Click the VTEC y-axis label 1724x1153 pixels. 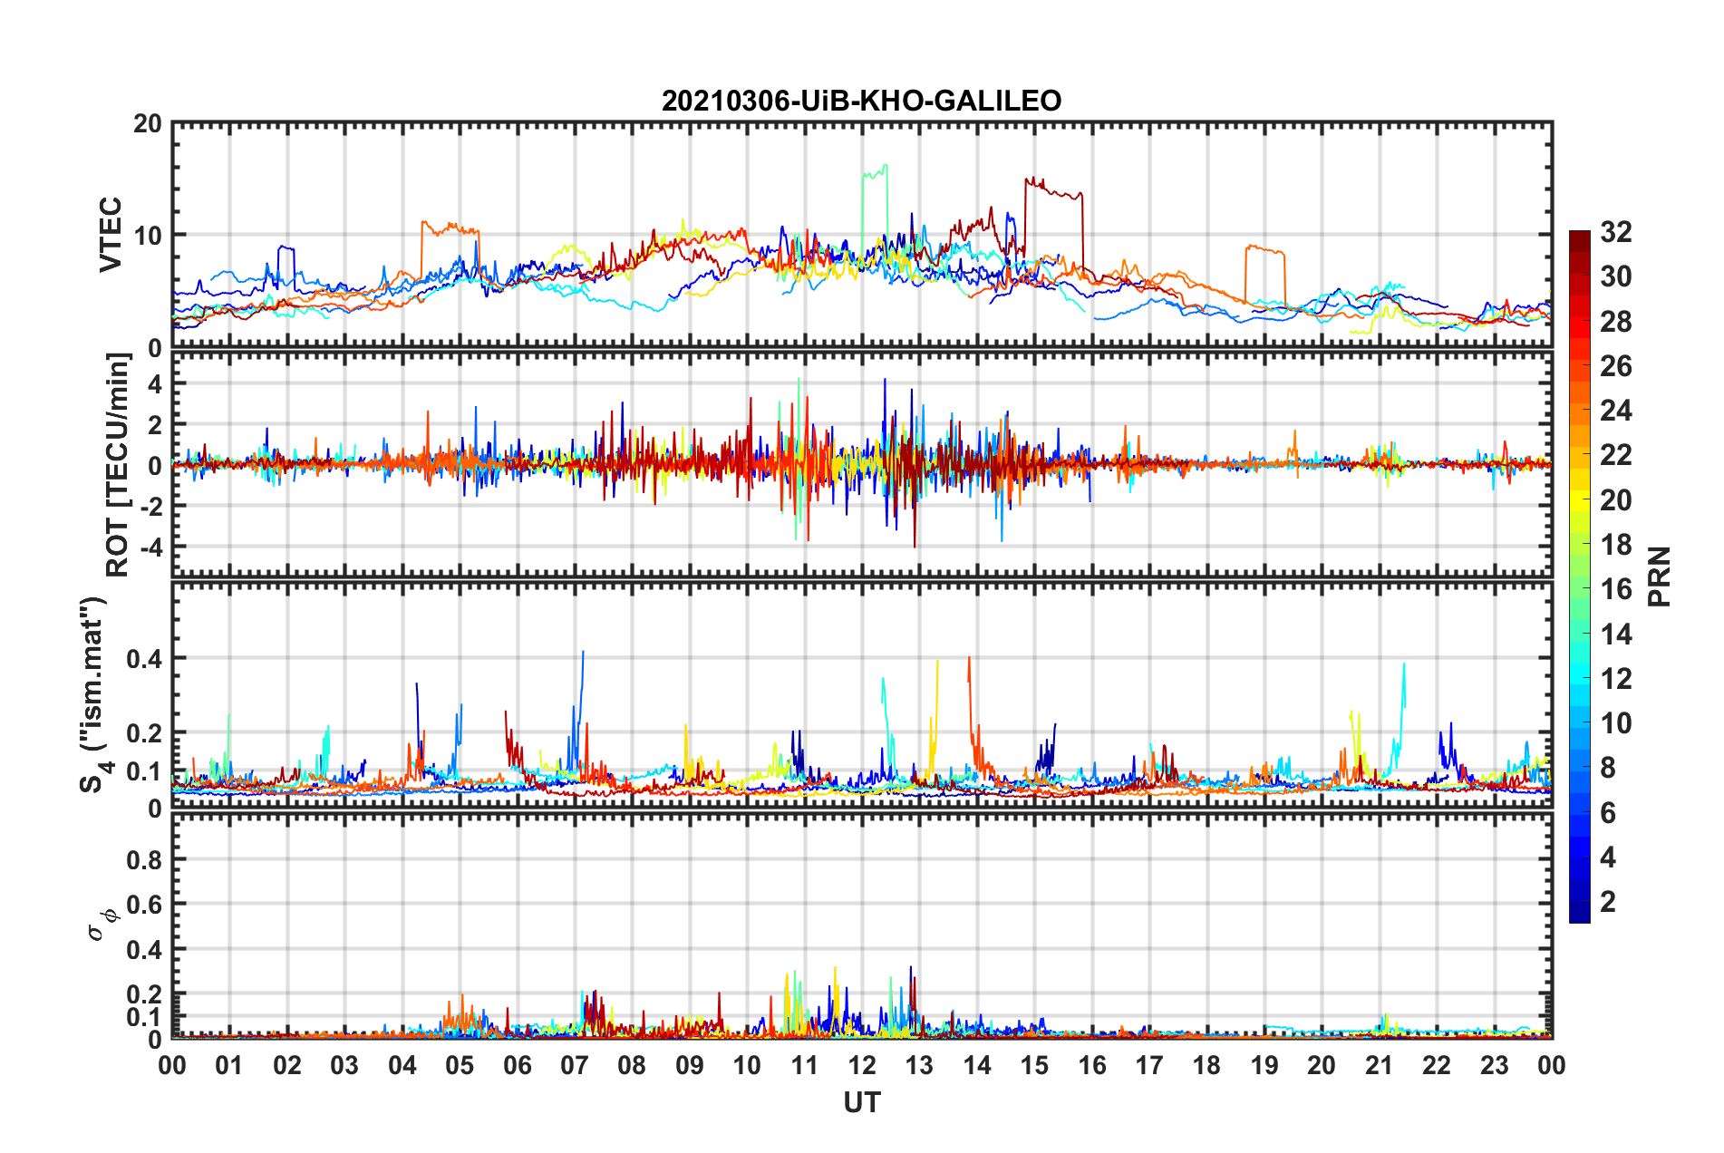click(x=111, y=234)
